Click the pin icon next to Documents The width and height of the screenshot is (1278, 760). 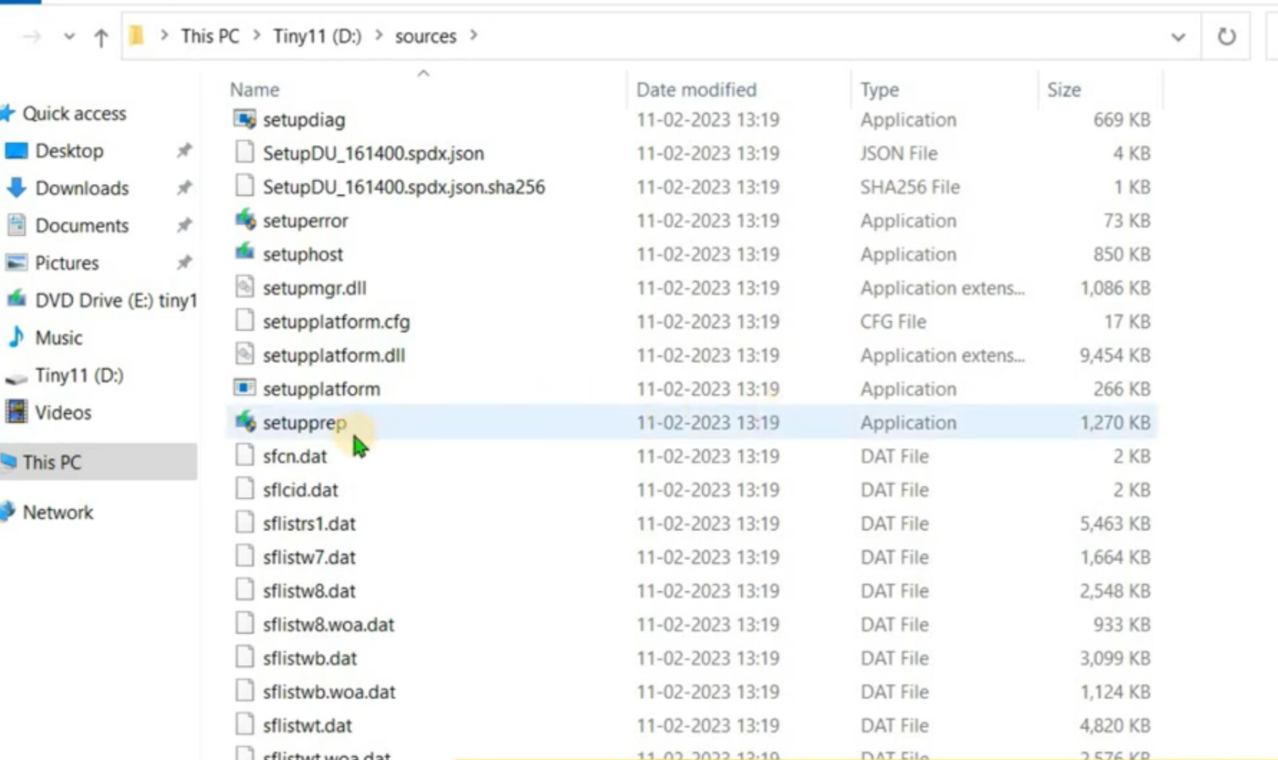184,225
